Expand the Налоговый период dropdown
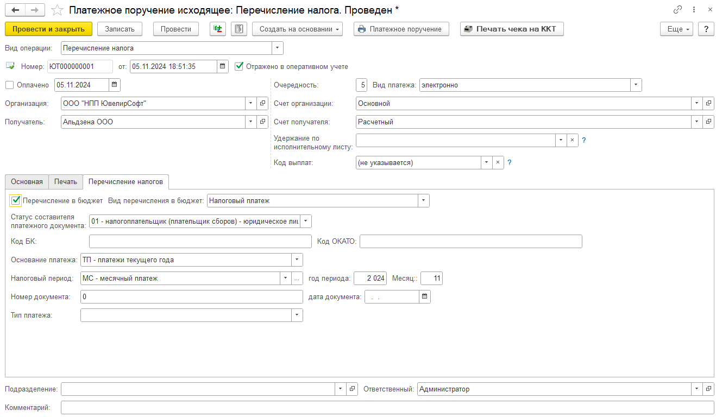 tap(285, 278)
